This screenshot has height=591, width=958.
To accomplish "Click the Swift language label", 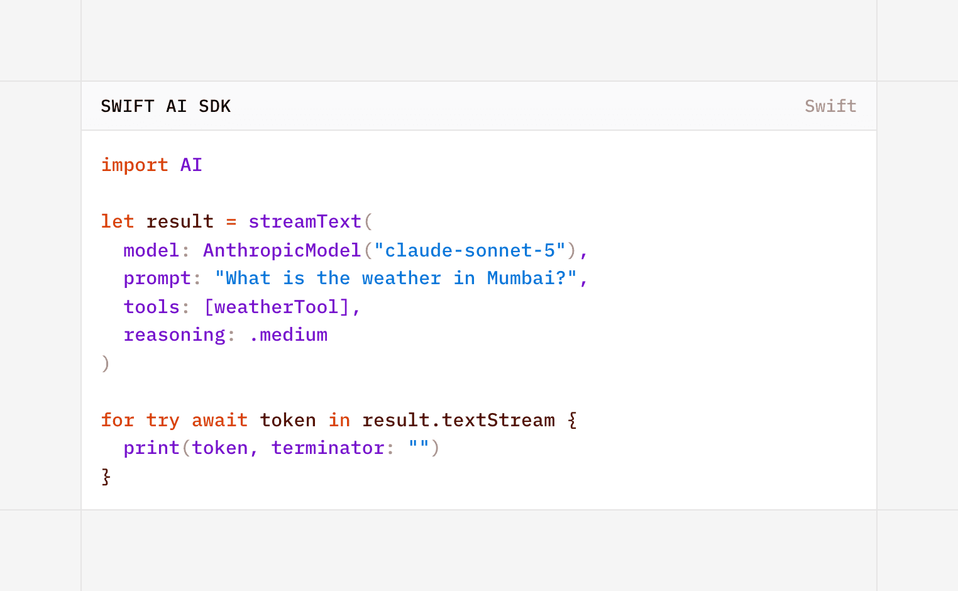I will pos(830,106).
